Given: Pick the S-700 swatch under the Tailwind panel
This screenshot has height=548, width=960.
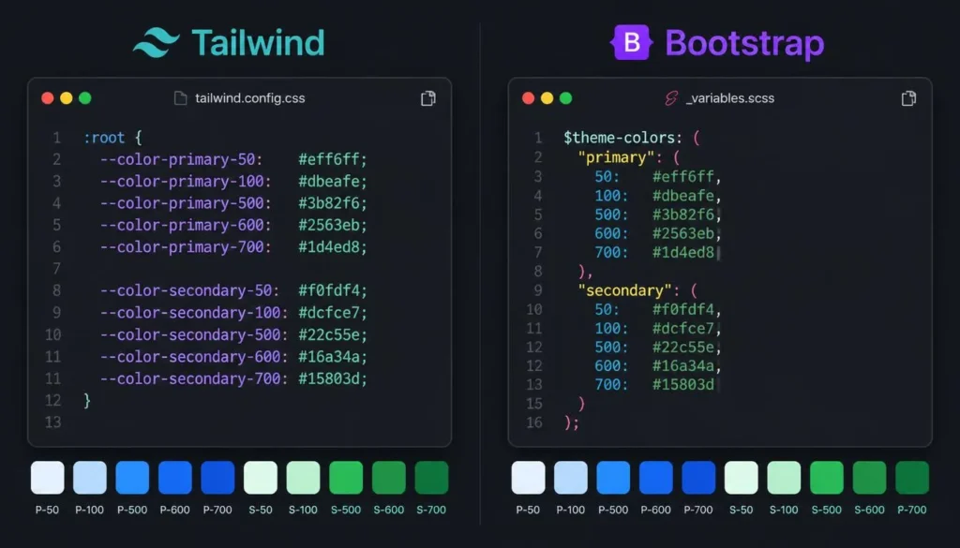Looking at the screenshot, I should click(431, 478).
